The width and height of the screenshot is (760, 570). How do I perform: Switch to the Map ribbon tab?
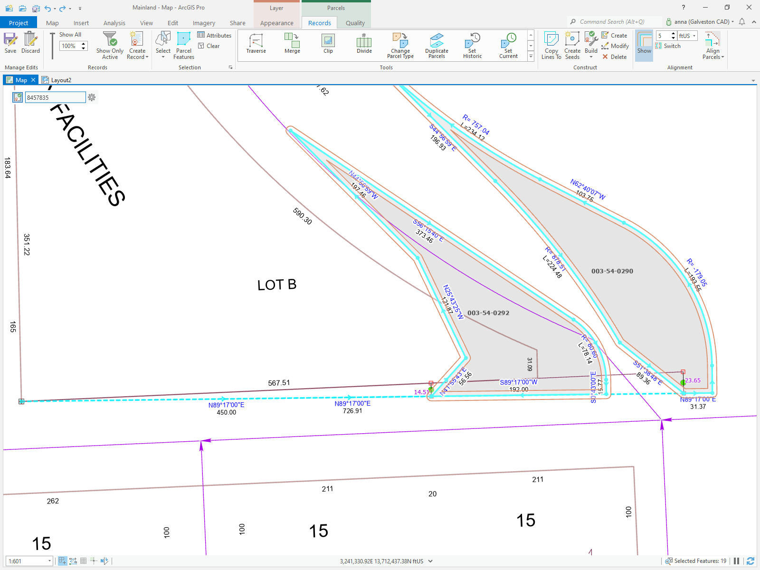point(52,23)
